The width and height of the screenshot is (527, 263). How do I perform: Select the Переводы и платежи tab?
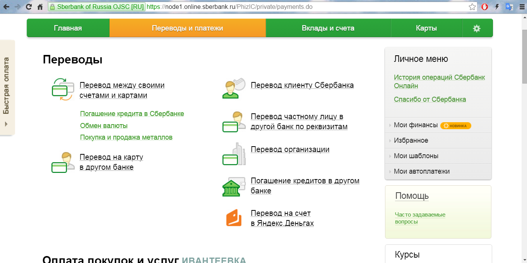(188, 28)
